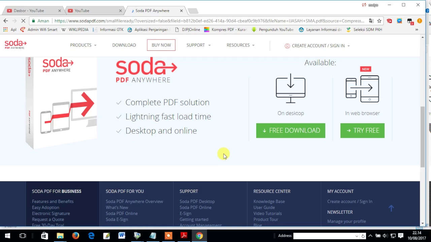Open a new tab
This screenshot has width=431, height=242.
coord(193,11)
